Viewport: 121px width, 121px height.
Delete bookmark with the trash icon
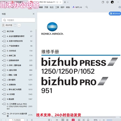[x=15, y=25]
